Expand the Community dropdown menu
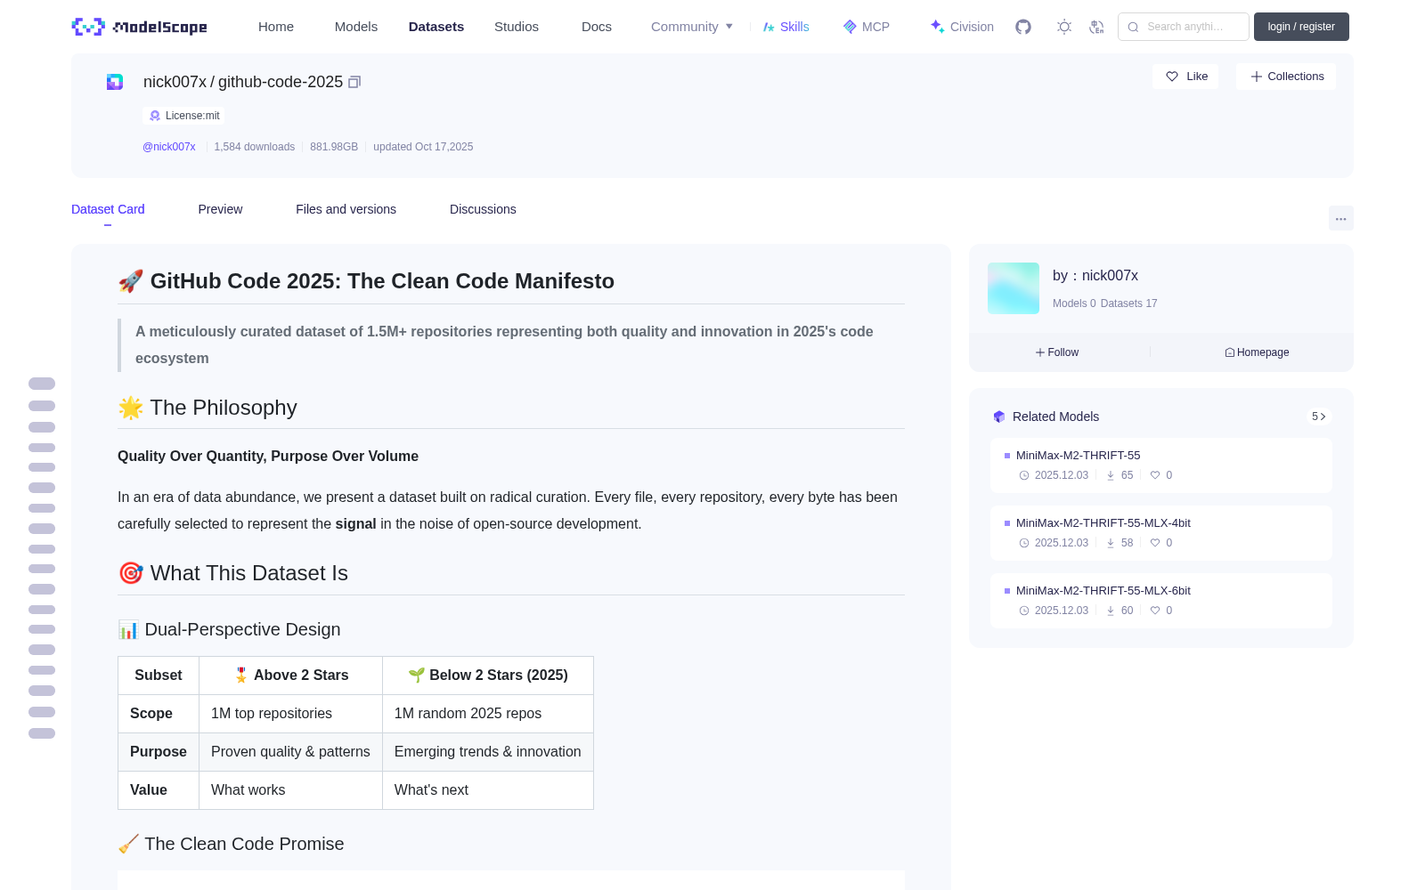1425x890 pixels. [x=692, y=27]
